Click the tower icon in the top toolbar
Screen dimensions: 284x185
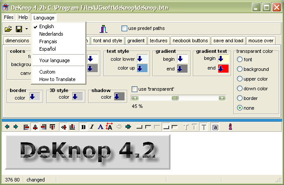pyautogui.click(x=103, y=29)
